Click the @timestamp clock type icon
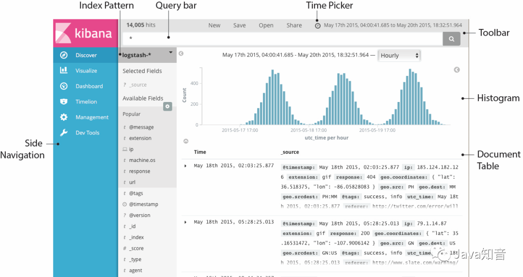 (125, 204)
